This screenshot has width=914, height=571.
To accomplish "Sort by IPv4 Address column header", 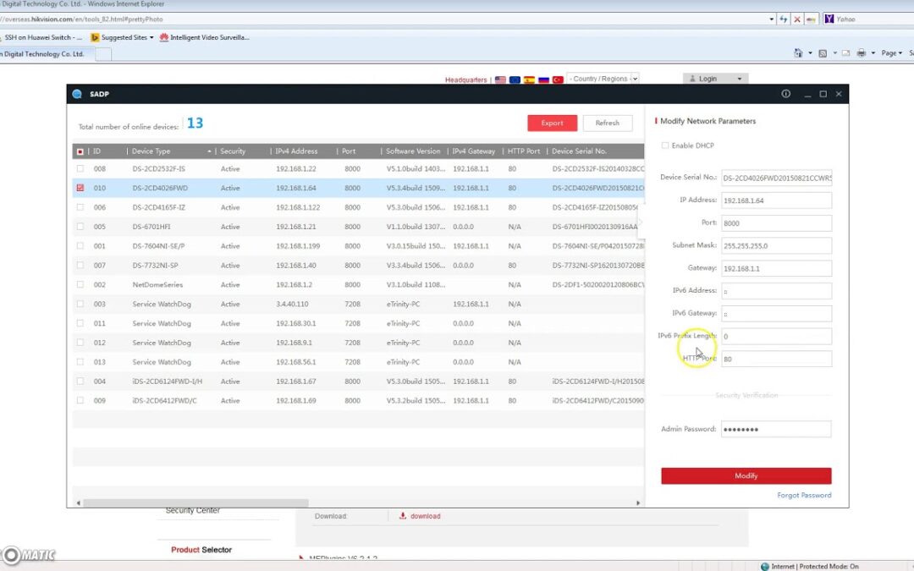I will click(x=297, y=151).
